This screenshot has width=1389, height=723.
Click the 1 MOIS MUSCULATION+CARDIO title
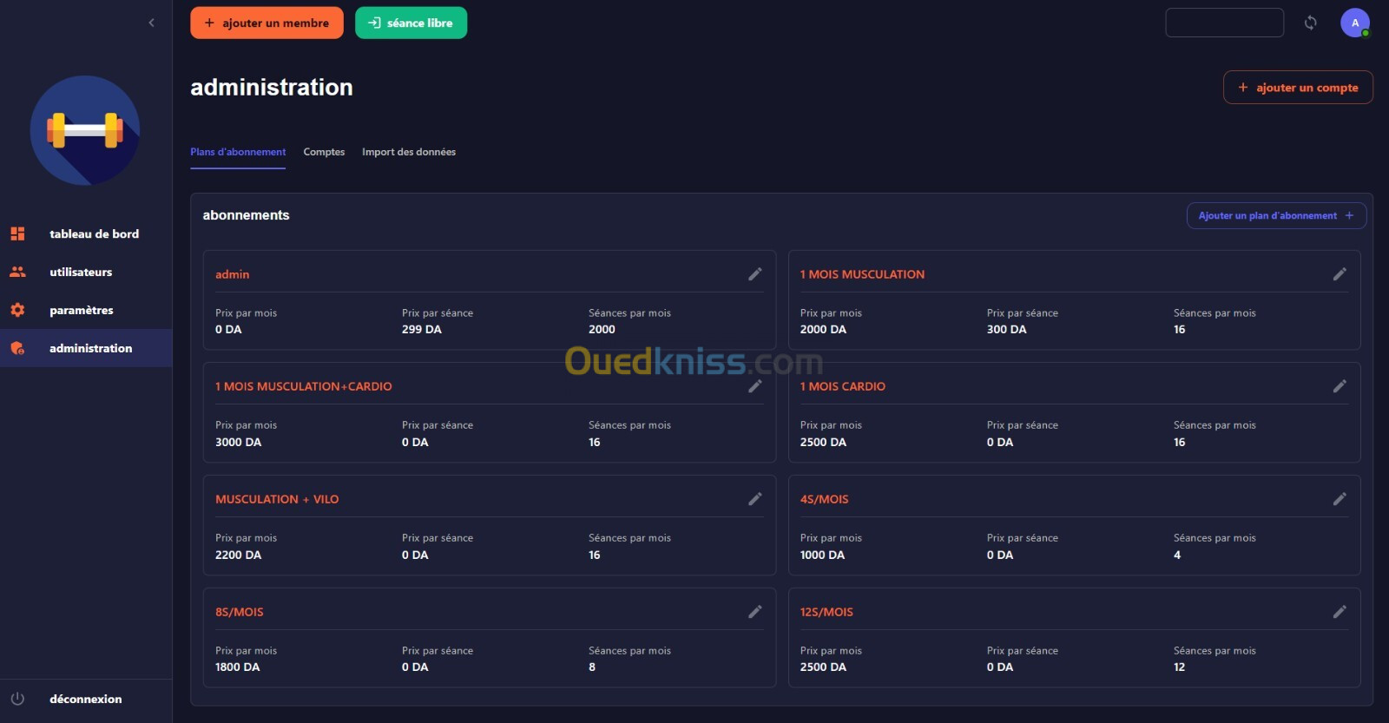coord(304,386)
